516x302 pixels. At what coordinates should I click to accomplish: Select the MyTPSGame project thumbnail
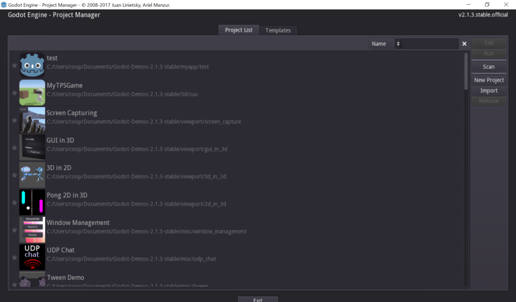tap(32, 93)
